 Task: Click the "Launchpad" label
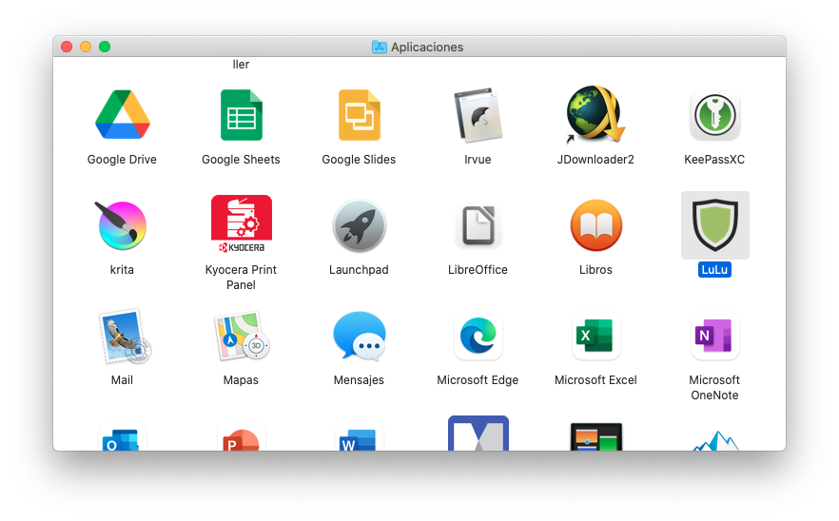(x=359, y=270)
